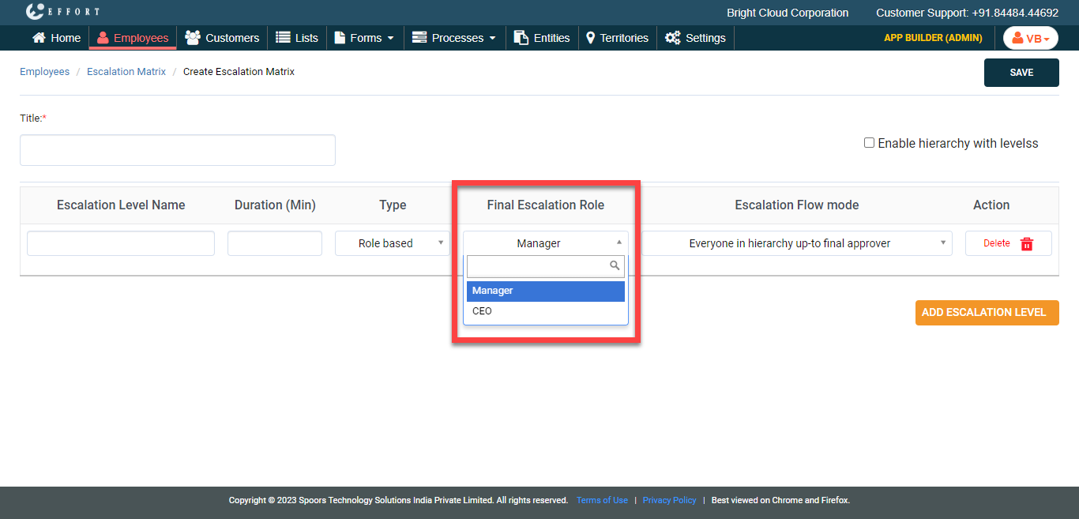1079x519 pixels.
Task: Click the SAVE button
Action: click(x=1021, y=73)
